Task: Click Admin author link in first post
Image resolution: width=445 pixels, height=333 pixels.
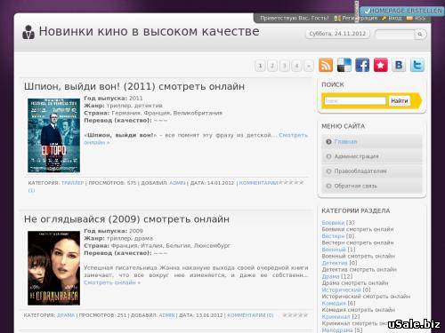Action: point(177,183)
